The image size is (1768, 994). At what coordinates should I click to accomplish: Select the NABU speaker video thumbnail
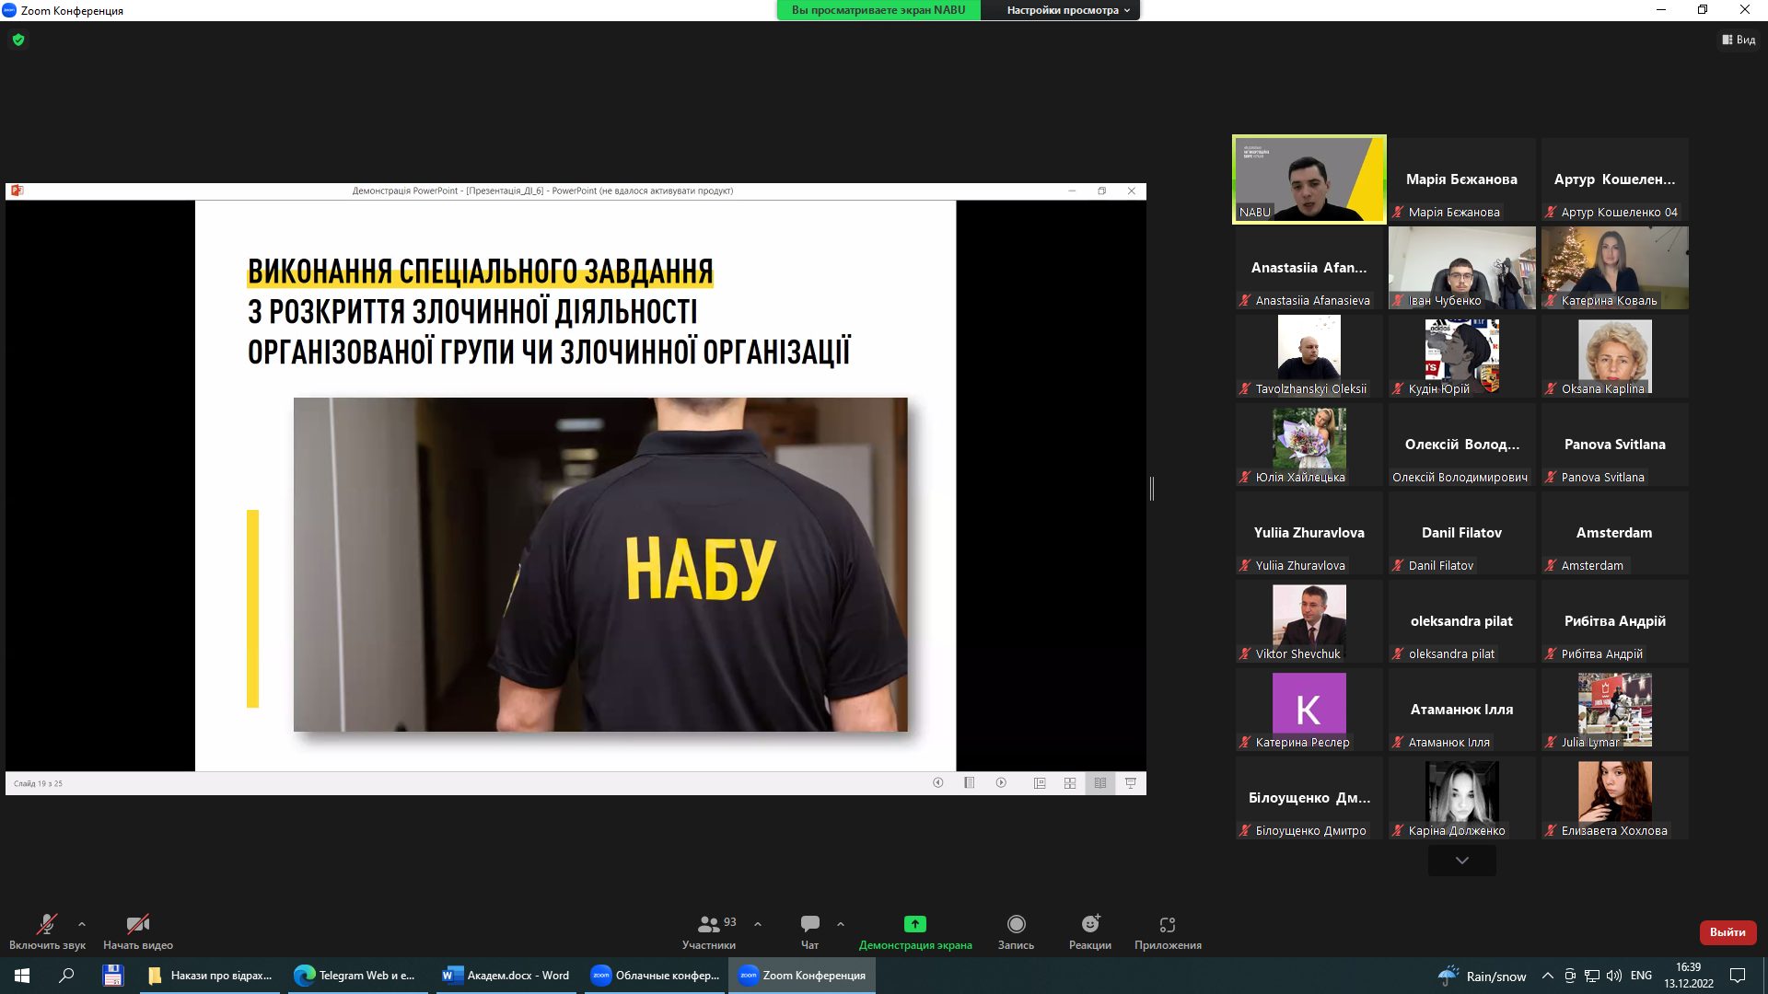1309,179
